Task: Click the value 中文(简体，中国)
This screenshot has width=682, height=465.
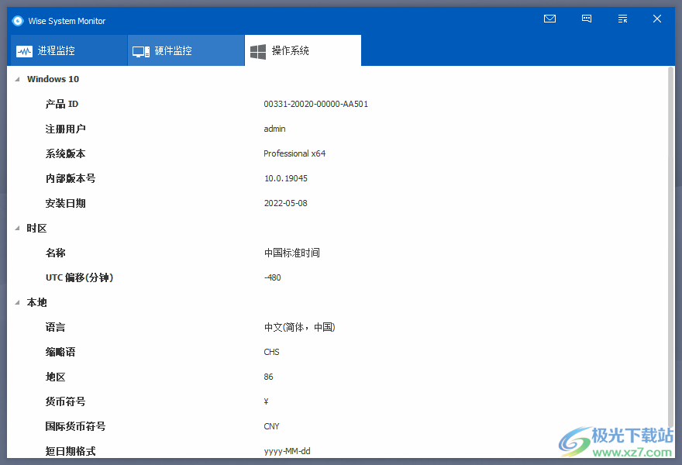Action: (x=300, y=327)
